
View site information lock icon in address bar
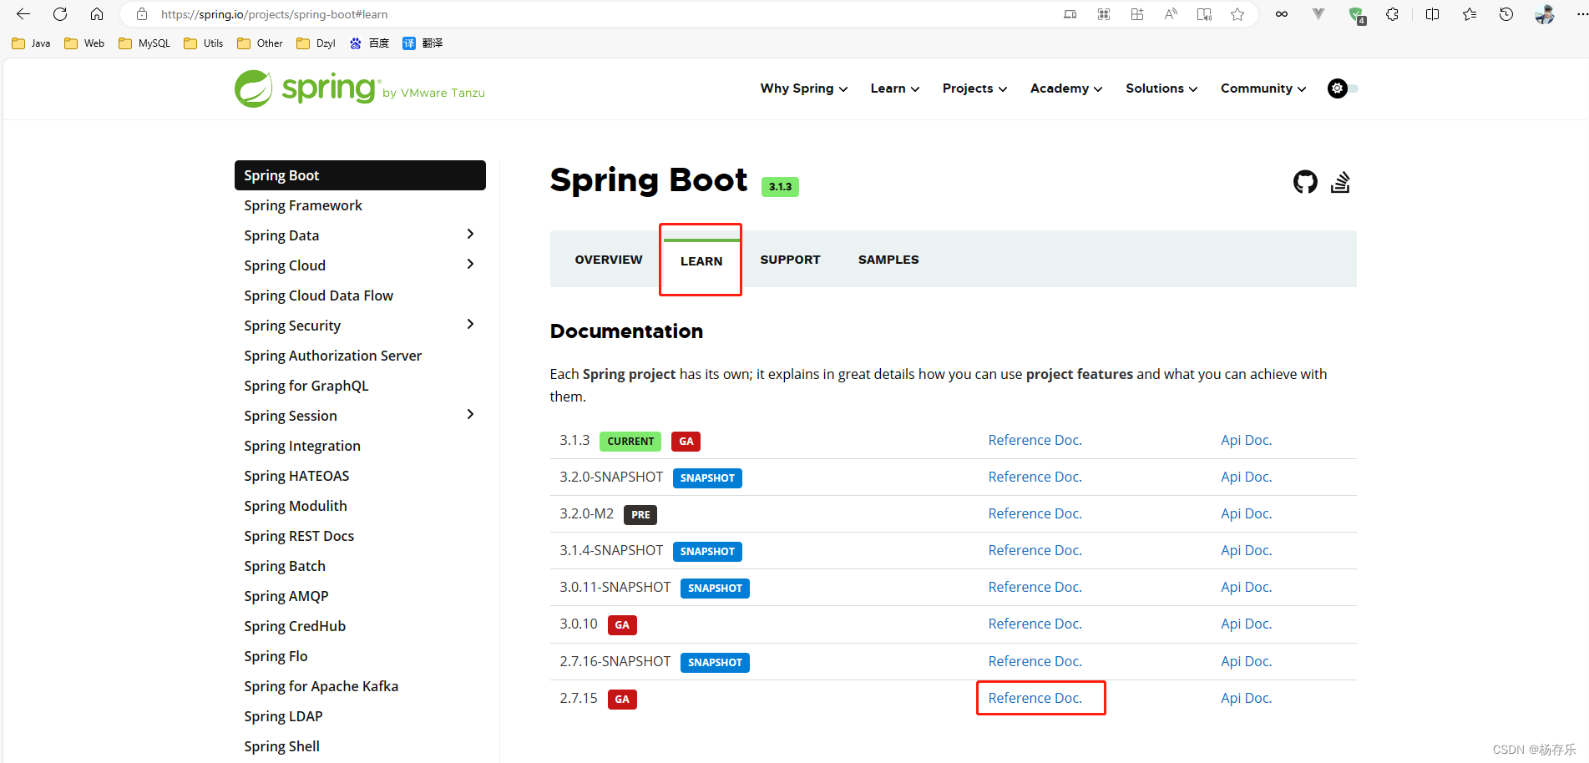(142, 14)
